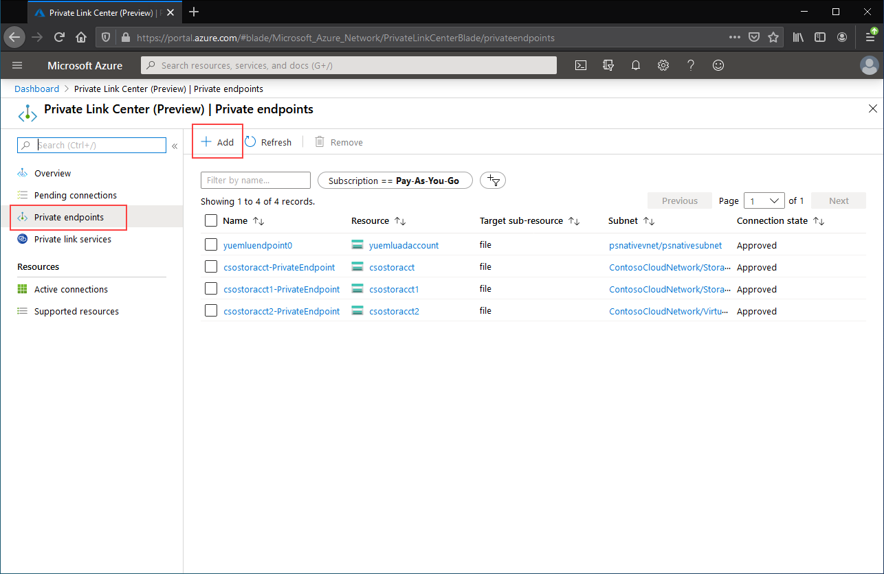Open the page number dropdown
This screenshot has height=574, width=884.
(x=764, y=200)
